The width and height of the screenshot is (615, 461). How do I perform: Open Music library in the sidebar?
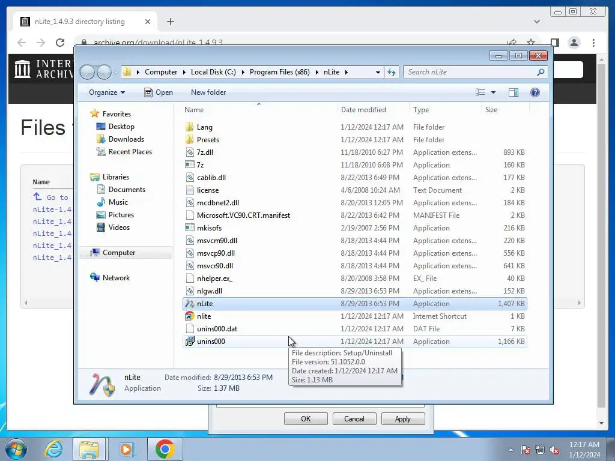pyautogui.click(x=118, y=202)
